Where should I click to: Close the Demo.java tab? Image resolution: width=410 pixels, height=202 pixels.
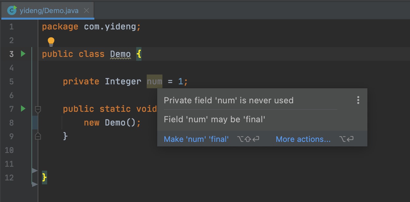coord(86,10)
